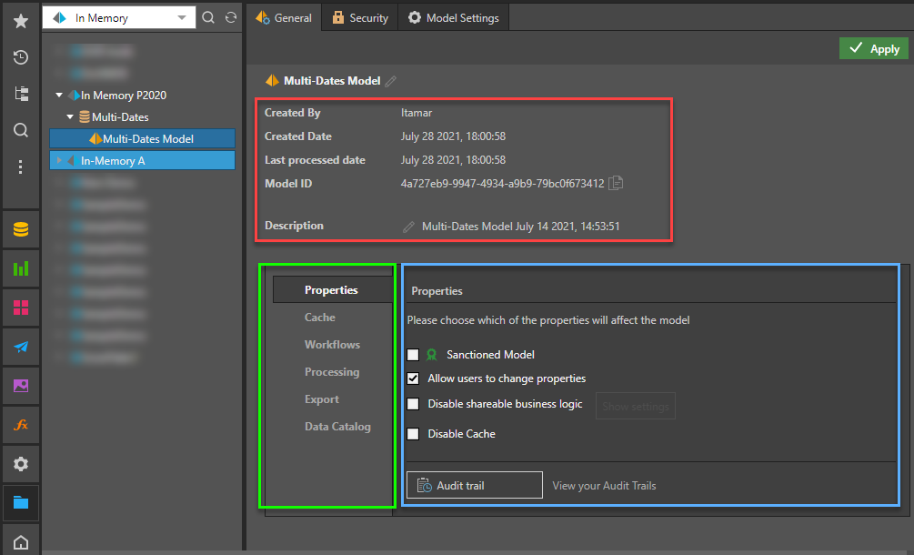The height and width of the screenshot is (555, 914).
Task: Click the Model ID value 4a727eb9-9947-4934-a9b9-79bc0f673412
Action: (x=502, y=184)
